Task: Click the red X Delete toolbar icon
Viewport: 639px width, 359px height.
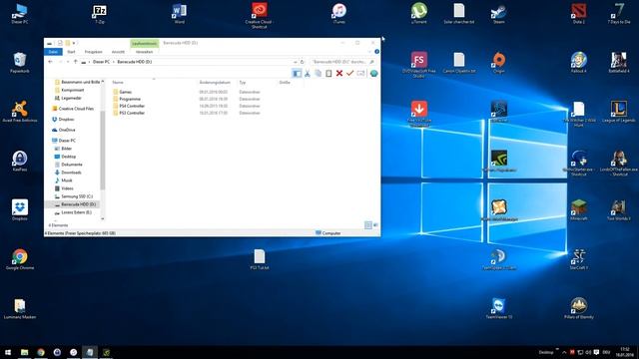Action: [339, 73]
